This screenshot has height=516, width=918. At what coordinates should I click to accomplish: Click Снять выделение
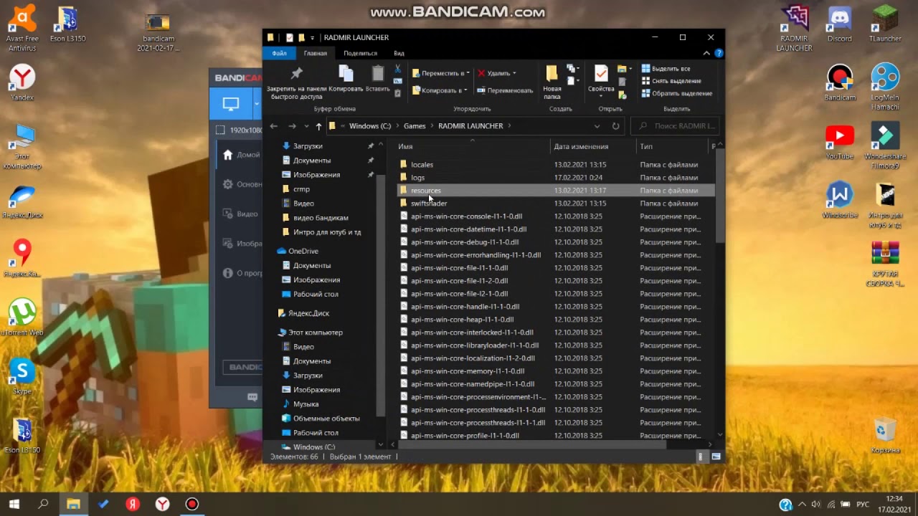(671, 81)
